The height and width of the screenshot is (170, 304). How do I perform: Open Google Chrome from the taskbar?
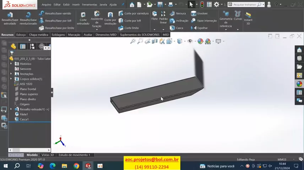[76, 166]
